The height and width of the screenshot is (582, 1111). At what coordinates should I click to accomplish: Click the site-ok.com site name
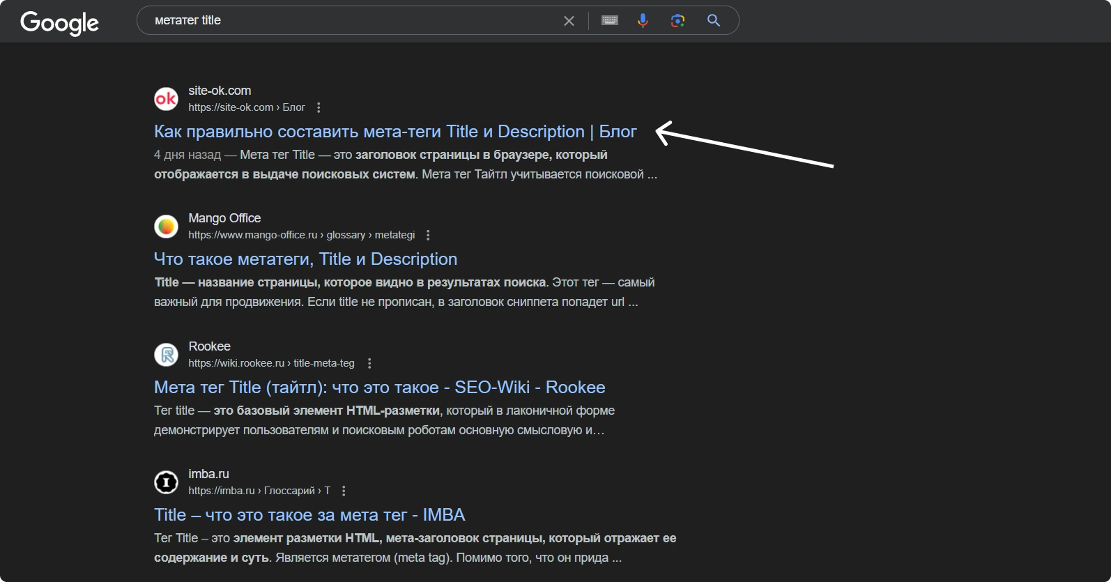(220, 91)
